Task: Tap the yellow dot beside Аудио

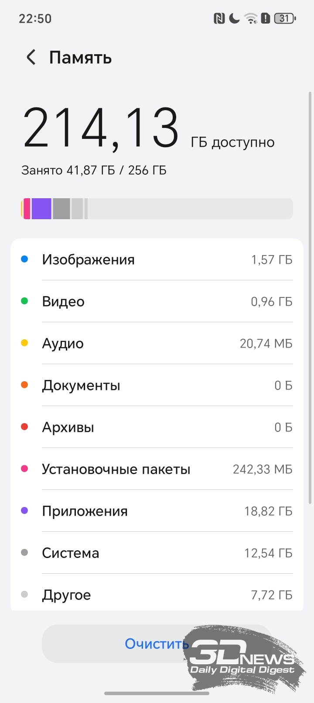Action: [x=24, y=343]
